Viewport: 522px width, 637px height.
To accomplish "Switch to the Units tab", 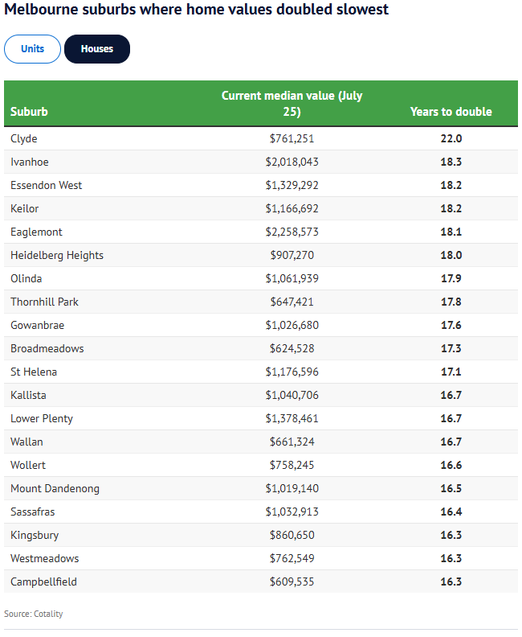I will [33, 49].
